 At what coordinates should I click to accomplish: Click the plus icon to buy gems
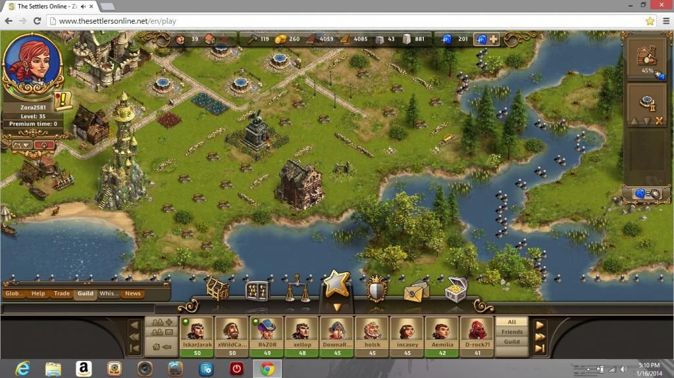(494, 39)
